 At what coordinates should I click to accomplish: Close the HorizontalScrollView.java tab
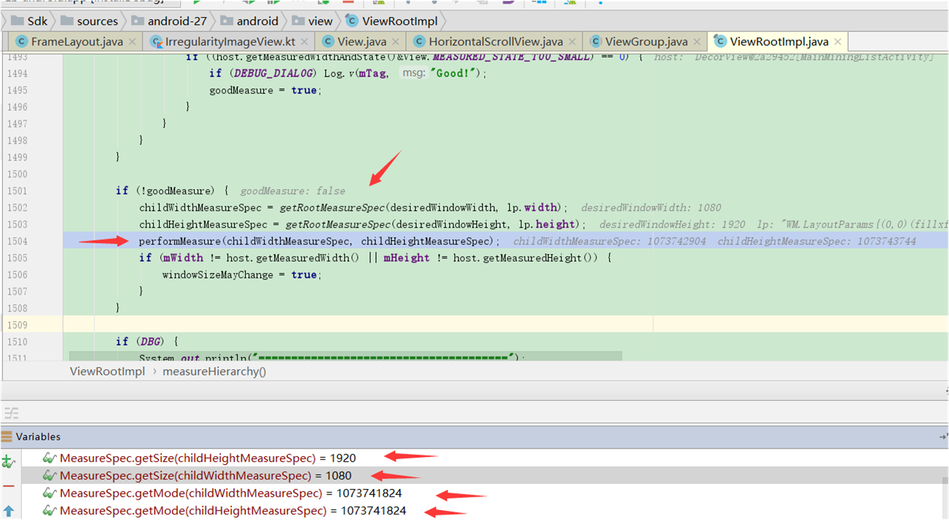[572, 42]
